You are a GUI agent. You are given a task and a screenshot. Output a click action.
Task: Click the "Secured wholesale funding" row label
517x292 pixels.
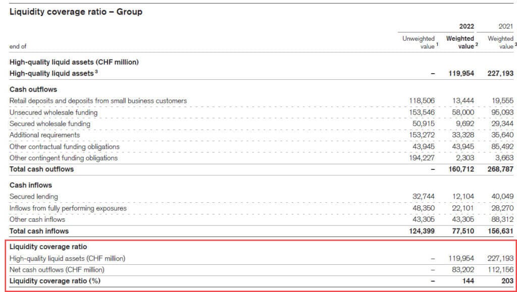point(50,124)
